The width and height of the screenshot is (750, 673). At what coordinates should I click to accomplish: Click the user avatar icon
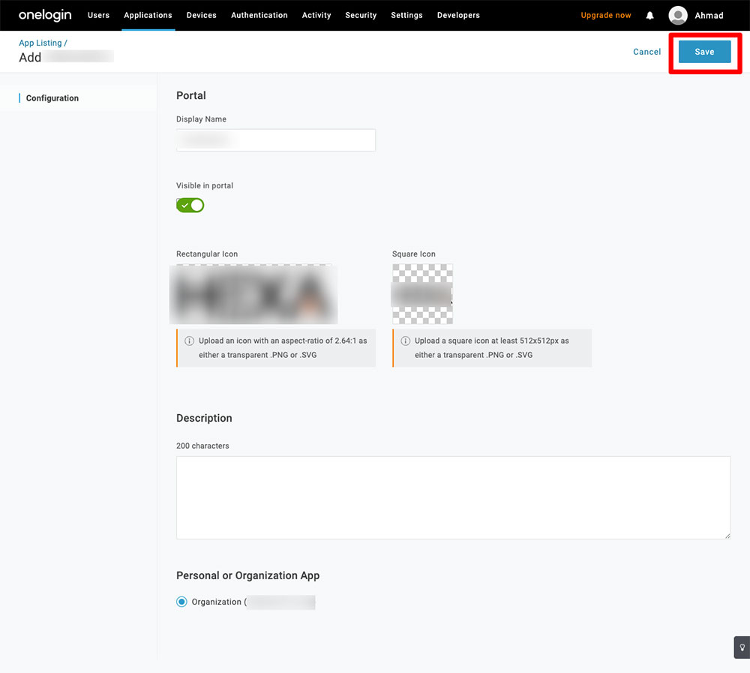pyautogui.click(x=678, y=16)
